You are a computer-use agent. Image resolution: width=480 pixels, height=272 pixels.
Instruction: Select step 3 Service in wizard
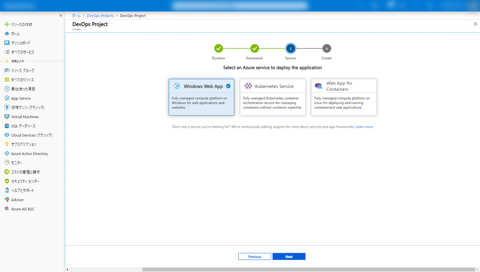coord(291,48)
